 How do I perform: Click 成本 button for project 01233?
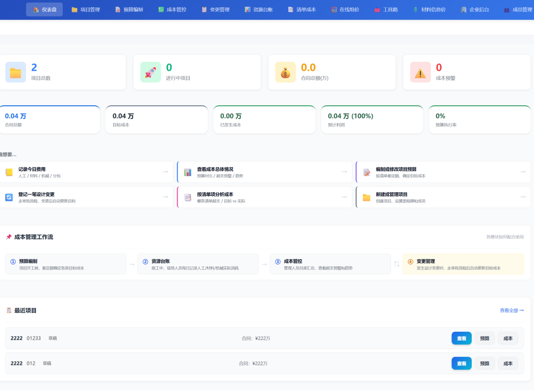coord(508,338)
